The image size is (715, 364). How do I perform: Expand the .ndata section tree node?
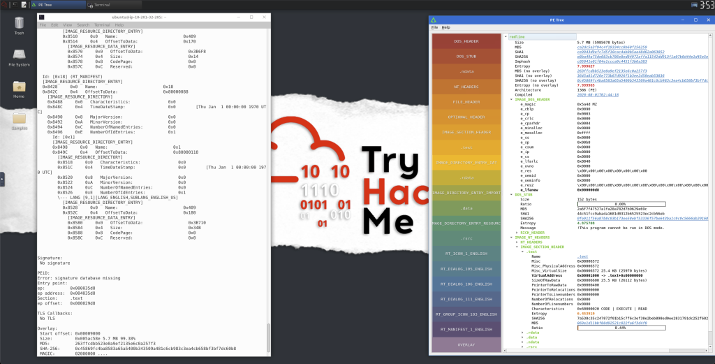pos(522,342)
